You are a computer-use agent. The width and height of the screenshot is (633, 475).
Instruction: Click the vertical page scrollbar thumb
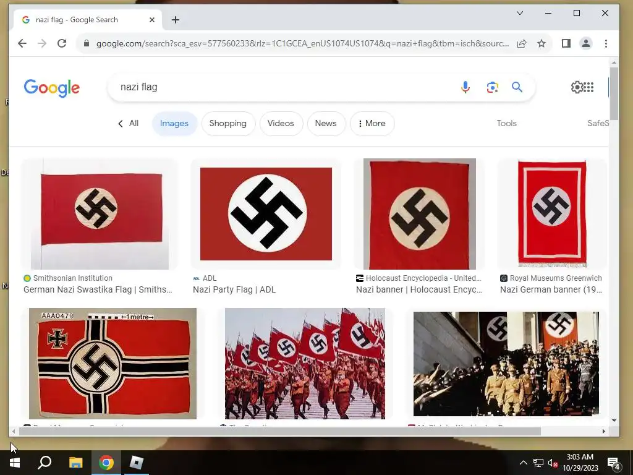pos(614,94)
